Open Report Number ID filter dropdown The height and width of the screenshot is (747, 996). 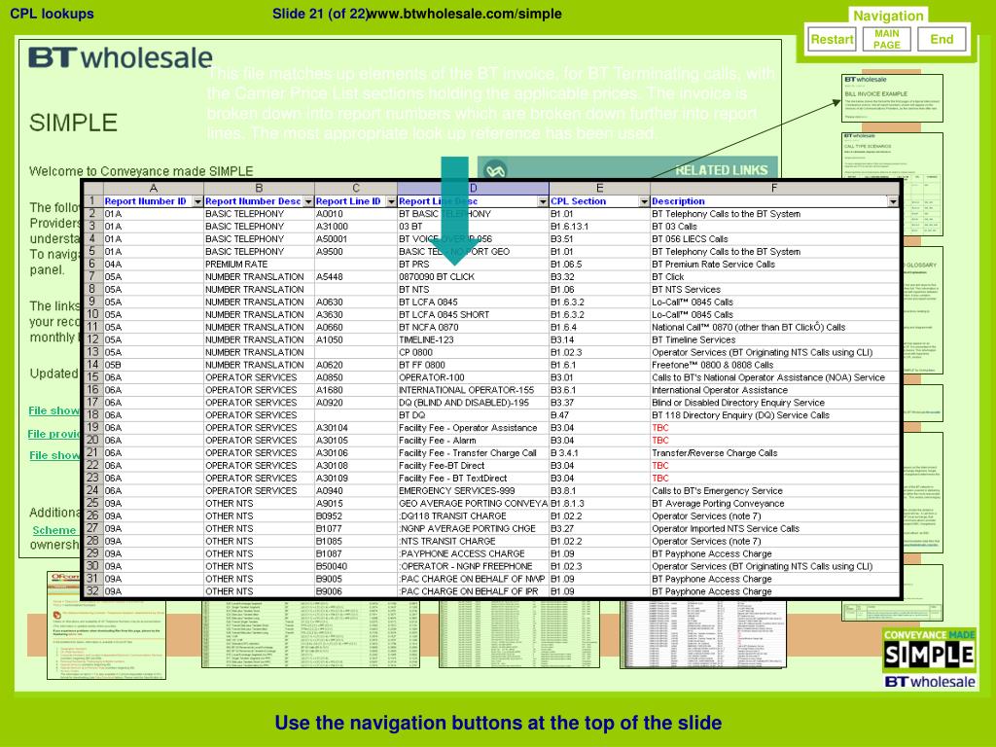point(196,201)
